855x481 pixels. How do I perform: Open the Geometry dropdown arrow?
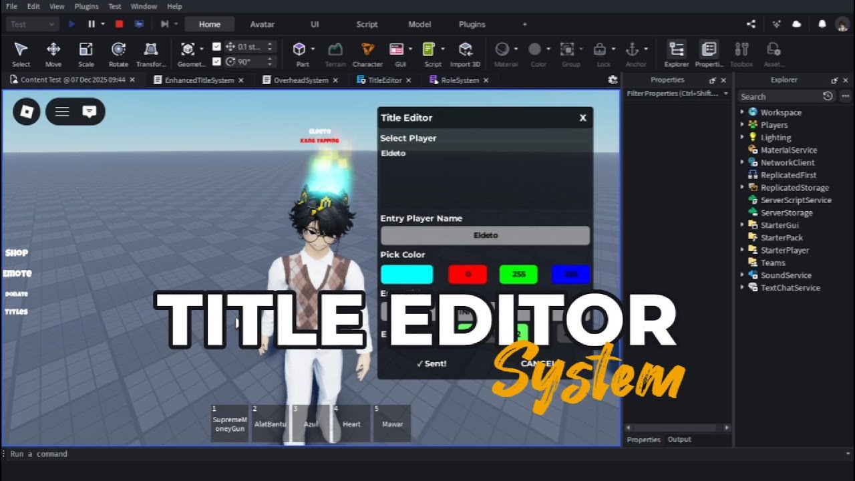click(x=201, y=49)
